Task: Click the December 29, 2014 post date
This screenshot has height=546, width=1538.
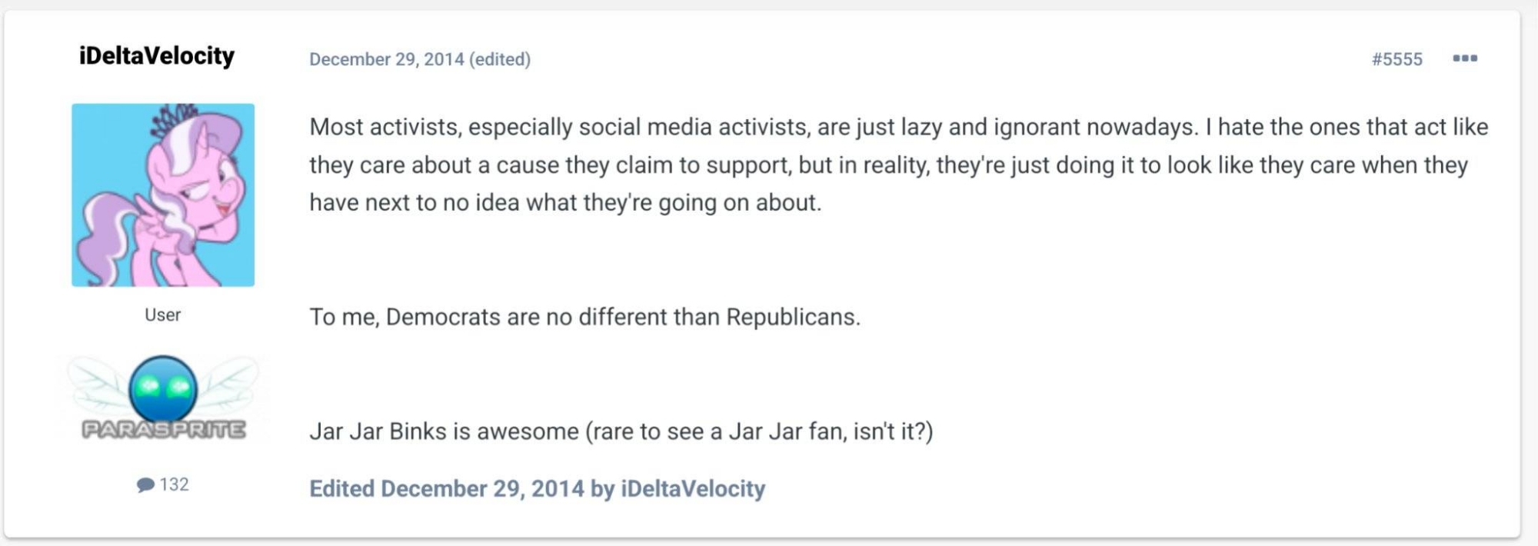Action: pyautogui.click(x=386, y=59)
